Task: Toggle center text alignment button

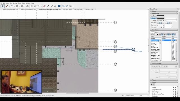Action: (162, 34)
